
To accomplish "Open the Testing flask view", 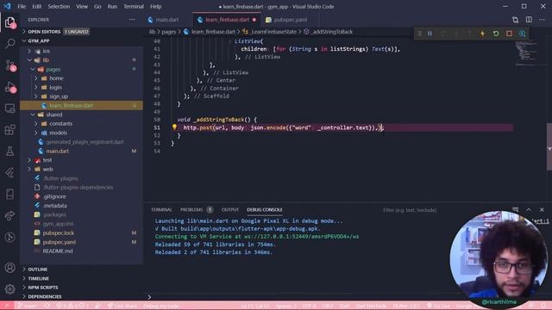I will (x=9, y=152).
